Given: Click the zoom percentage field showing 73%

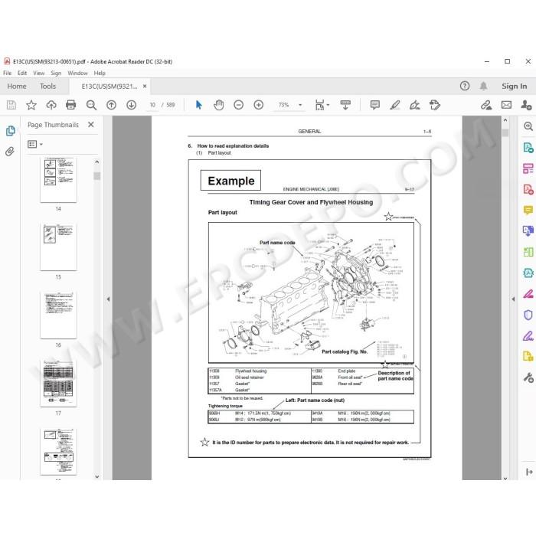Looking at the screenshot, I should point(284,105).
